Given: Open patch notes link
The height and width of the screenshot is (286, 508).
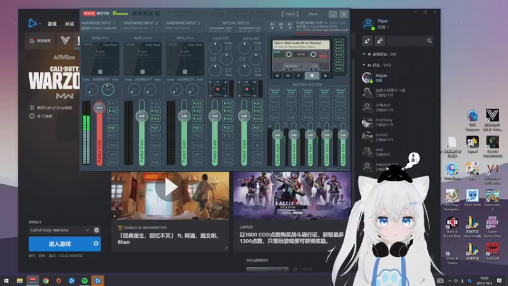Looking at the screenshot, I should click(x=41, y=116).
